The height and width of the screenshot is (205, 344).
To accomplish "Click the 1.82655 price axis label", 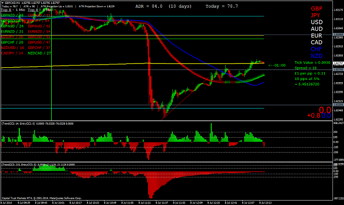I will pyautogui.click(x=338, y=83).
